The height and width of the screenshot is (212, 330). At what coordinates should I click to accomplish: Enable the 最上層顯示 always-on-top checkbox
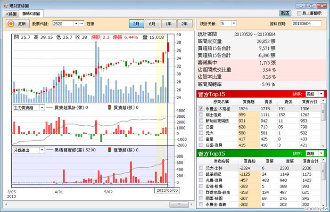[x=298, y=13]
